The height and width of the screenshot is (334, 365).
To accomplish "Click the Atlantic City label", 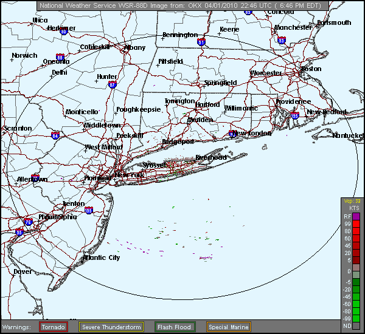I will [102, 257].
